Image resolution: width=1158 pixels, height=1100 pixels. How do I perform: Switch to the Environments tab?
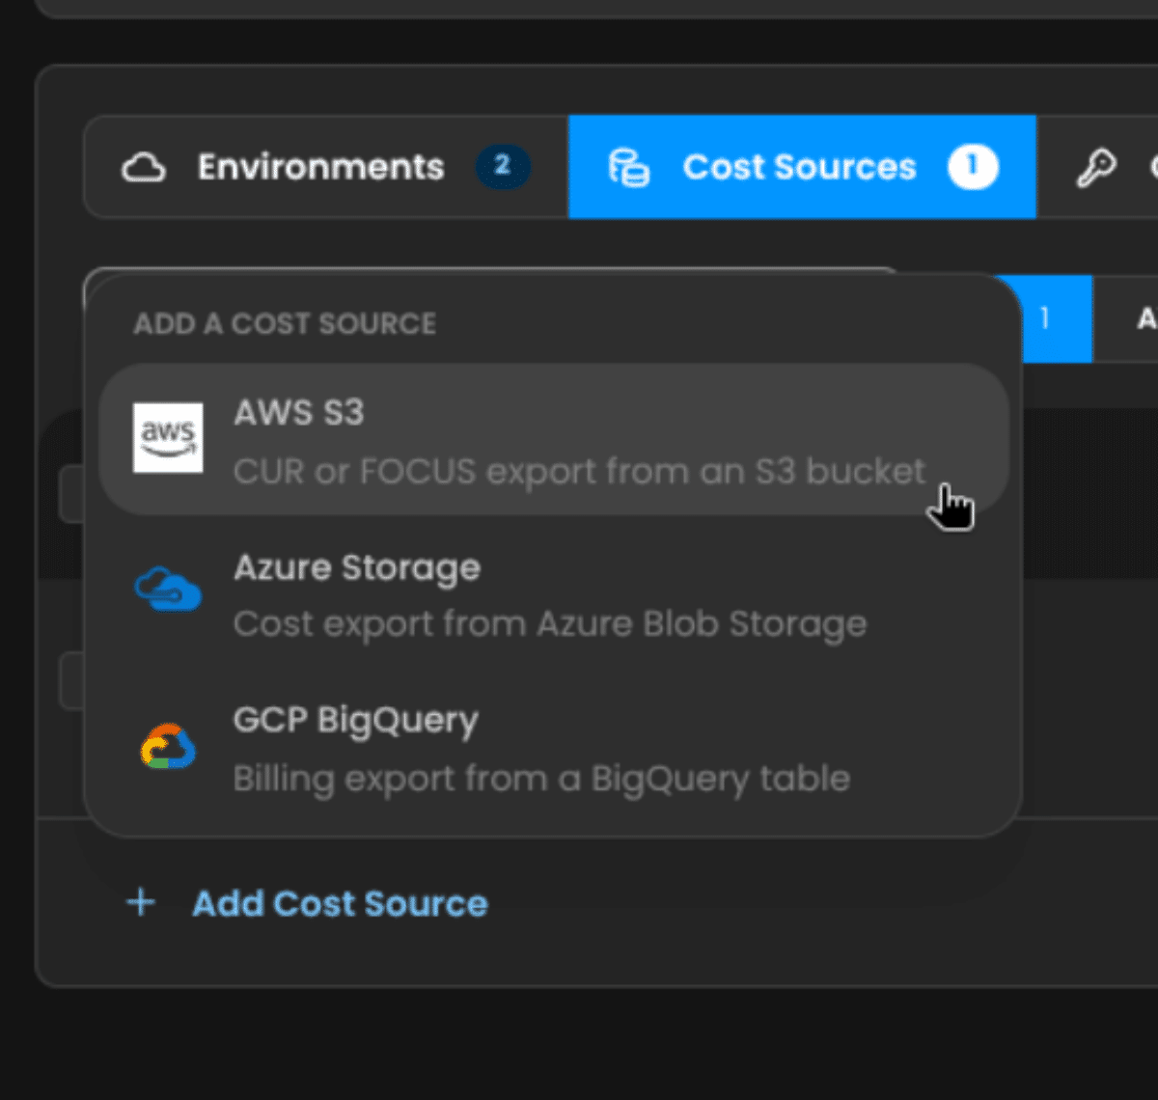[326, 167]
